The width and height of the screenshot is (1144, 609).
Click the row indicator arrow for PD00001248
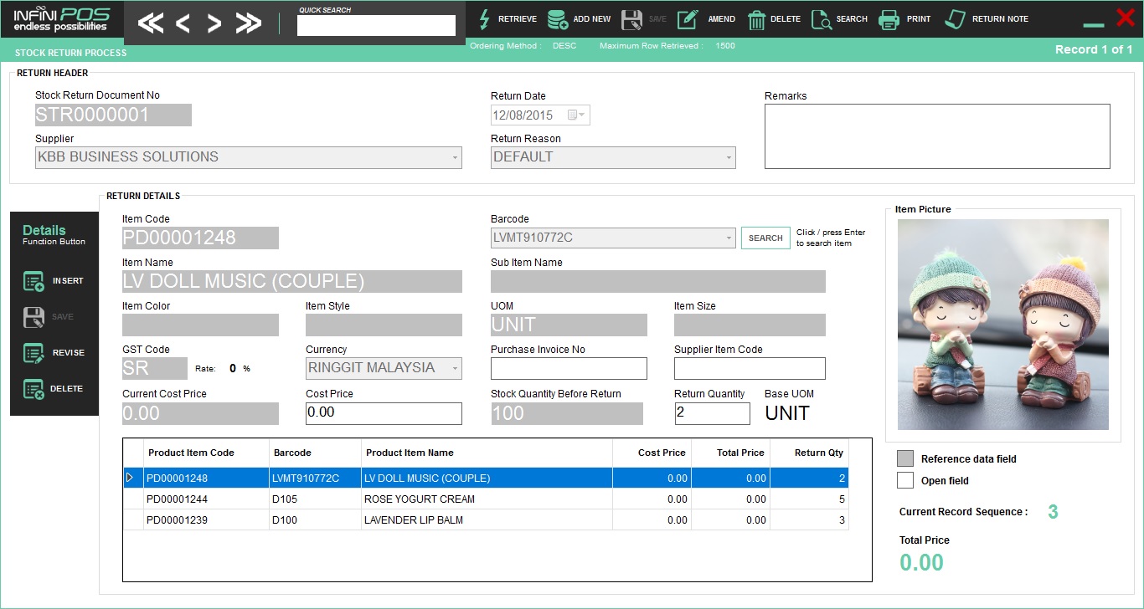pyautogui.click(x=129, y=478)
